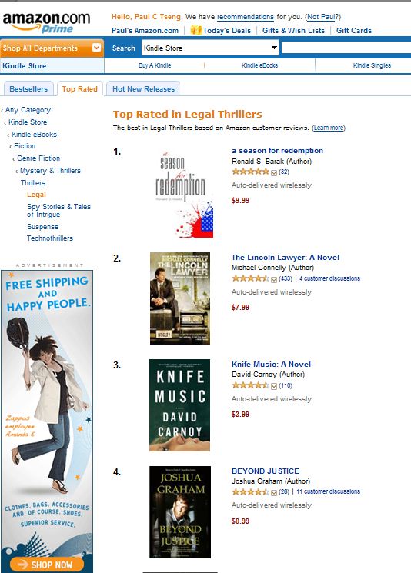This screenshot has height=573, width=411.
Task: Click the gift icon beside Today's Deals
Action: point(196,30)
